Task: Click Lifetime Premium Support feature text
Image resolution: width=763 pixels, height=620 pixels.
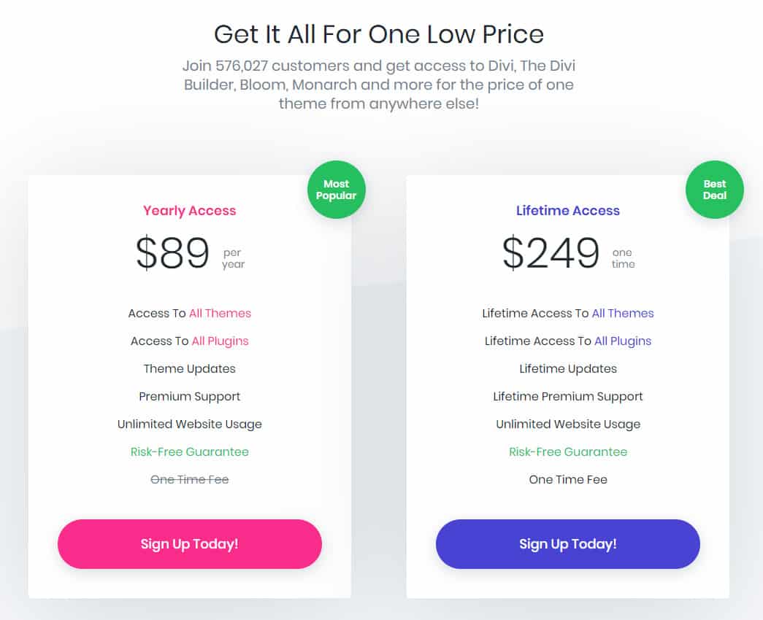Action: (568, 397)
